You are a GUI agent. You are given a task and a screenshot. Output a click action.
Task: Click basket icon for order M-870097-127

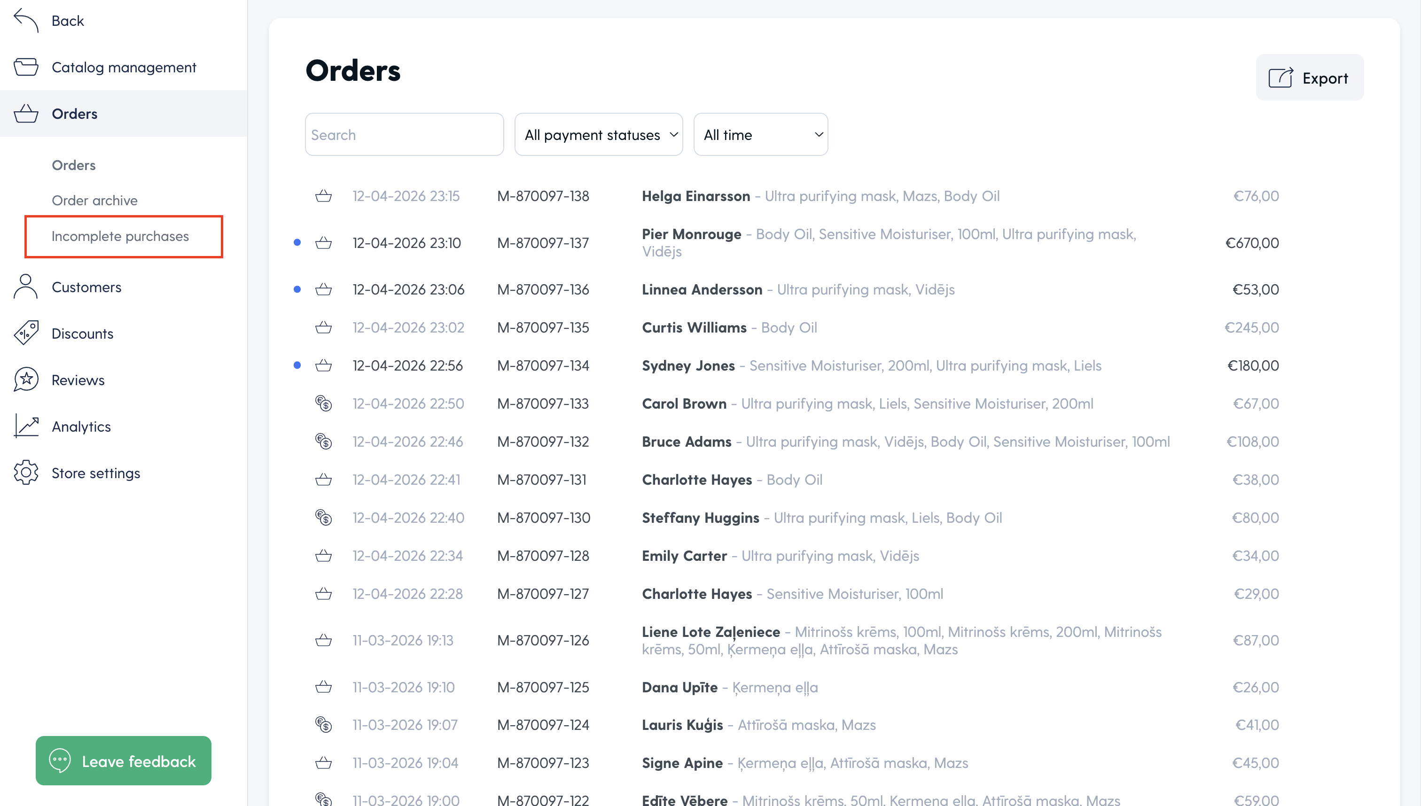(x=323, y=593)
